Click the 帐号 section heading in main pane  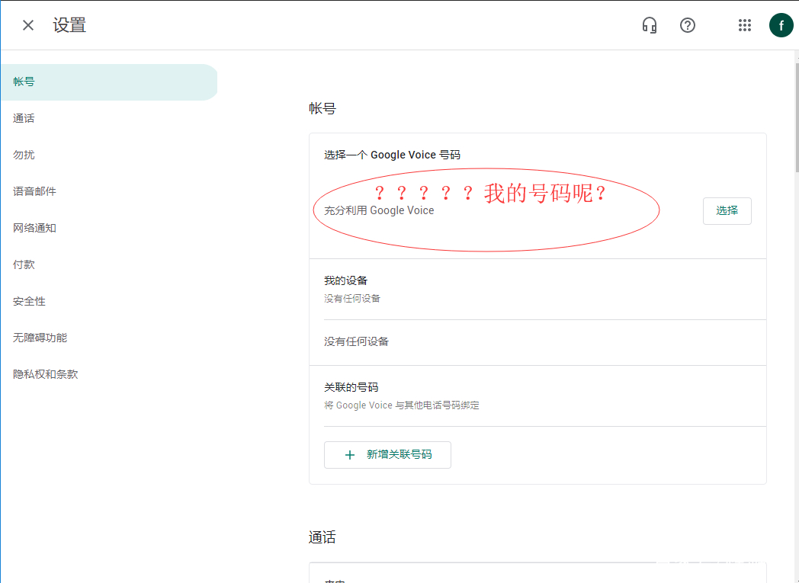coord(322,108)
